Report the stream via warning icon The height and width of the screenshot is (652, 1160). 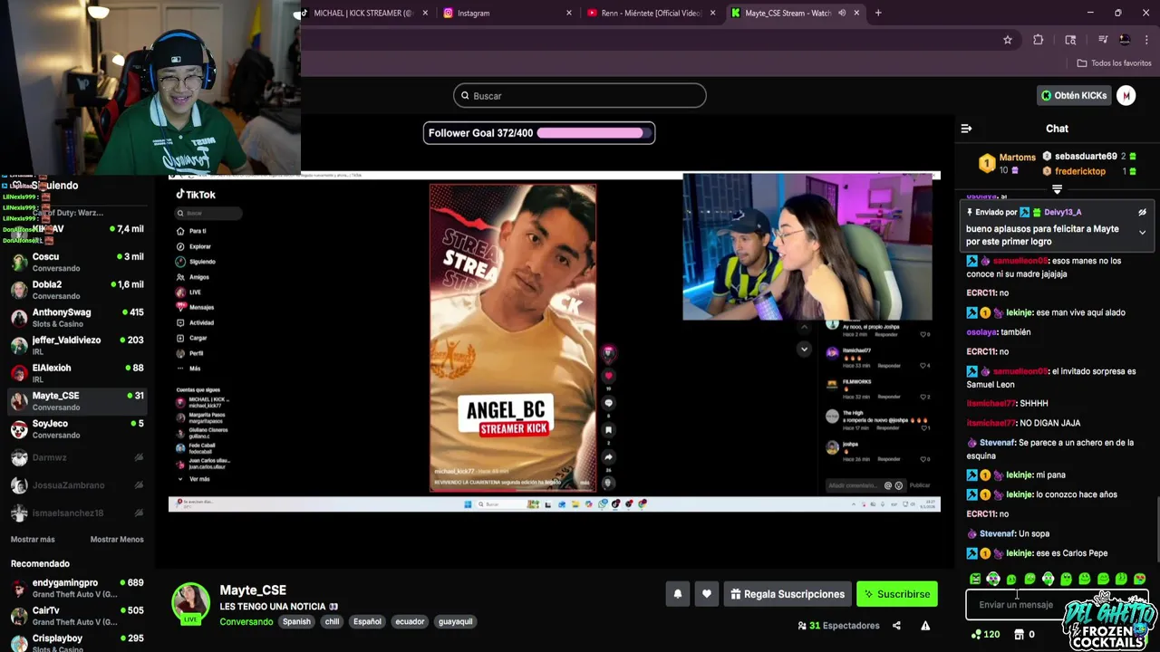pyautogui.click(x=925, y=626)
